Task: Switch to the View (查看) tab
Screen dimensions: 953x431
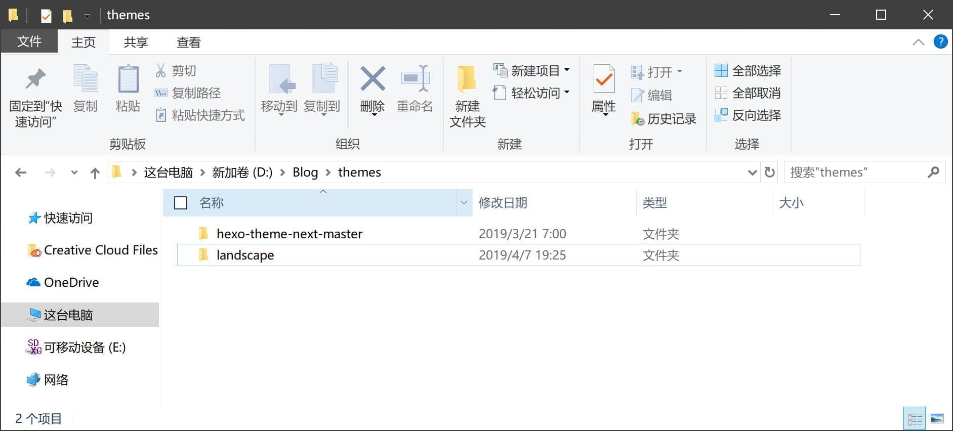Action: coord(188,42)
